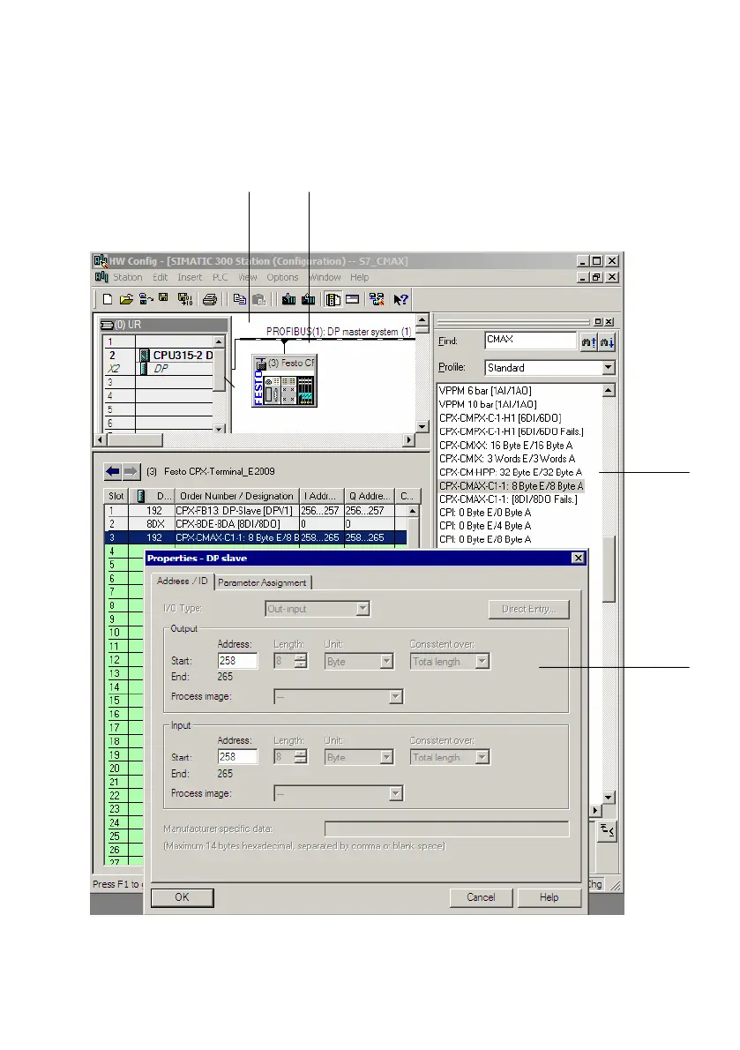This screenshot has width=740, height=1050.
Task: Click the context Help pointer icon
Action: (x=400, y=299)
